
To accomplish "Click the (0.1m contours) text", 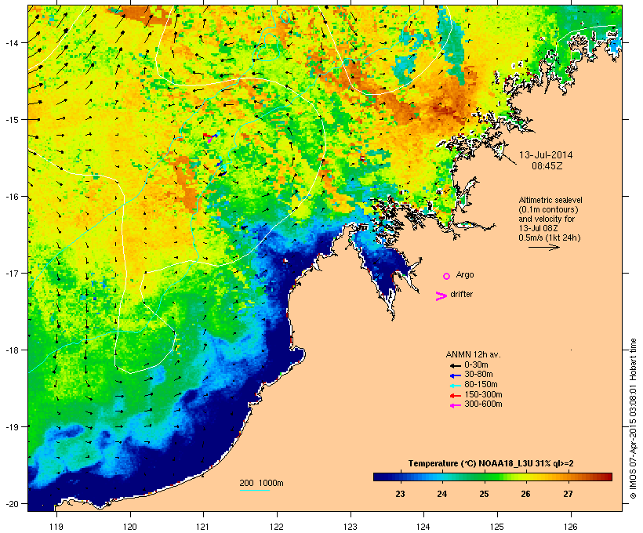I will click(548, 209).
